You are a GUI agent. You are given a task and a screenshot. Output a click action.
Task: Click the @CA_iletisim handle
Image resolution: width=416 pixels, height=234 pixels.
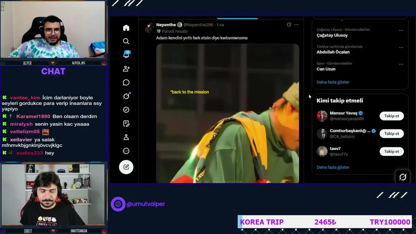342,136
